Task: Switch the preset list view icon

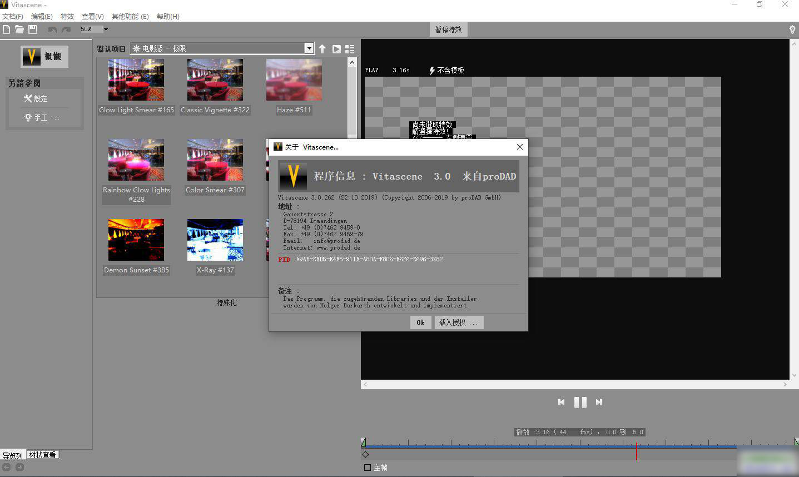Action: (350, 49)
